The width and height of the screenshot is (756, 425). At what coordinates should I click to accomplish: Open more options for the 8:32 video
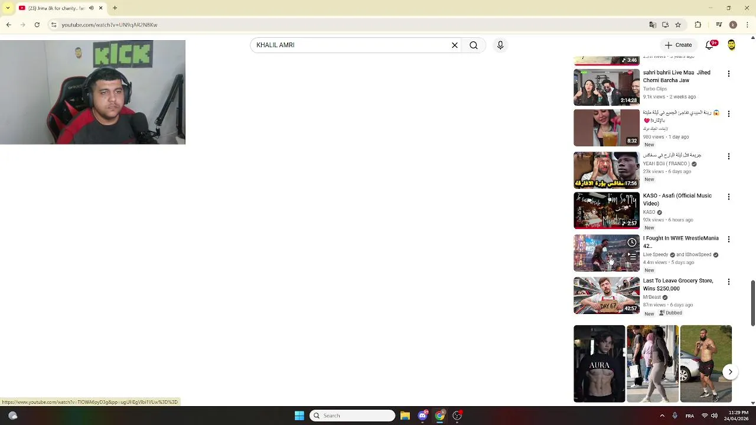tap(728, 114)
